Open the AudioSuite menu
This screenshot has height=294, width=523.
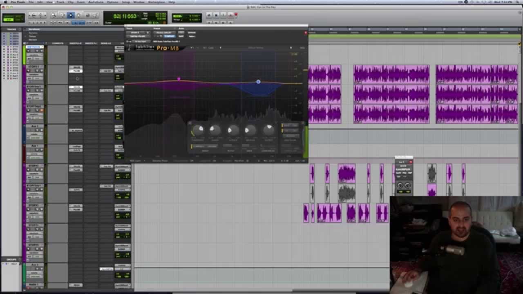point(96,2)
